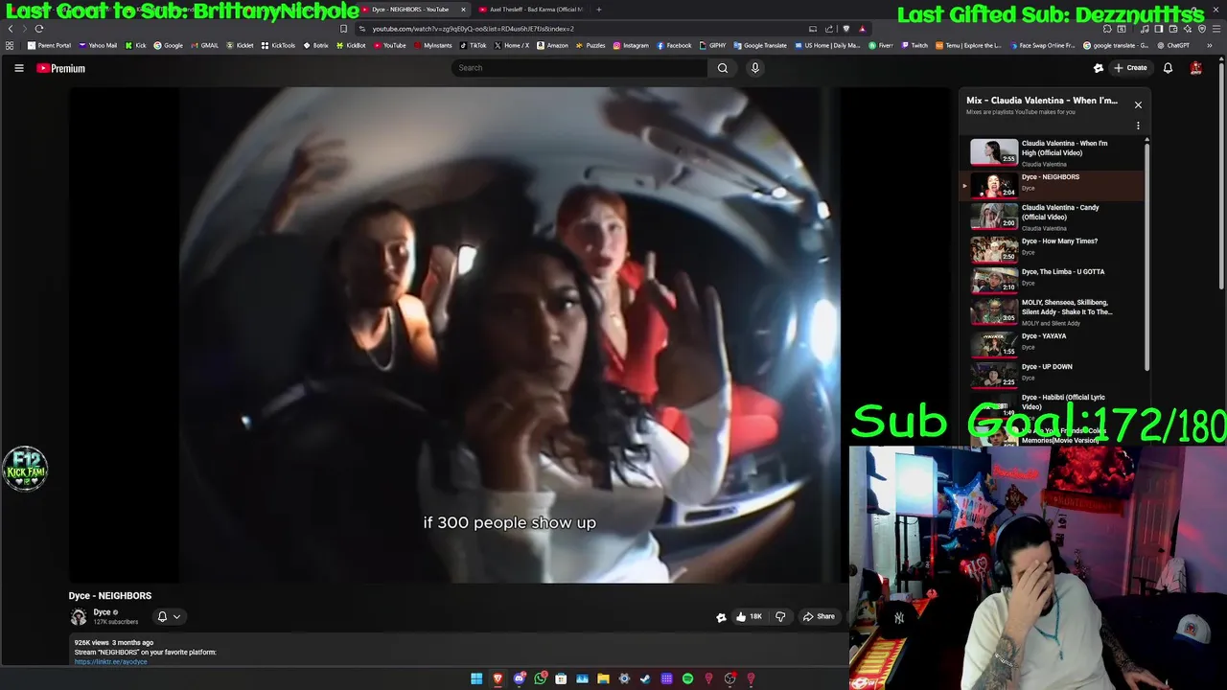Viewport: 1227px width, 690px height.
Task: Play Claudia Valentina Candy from playlist
Action: [x=1052, y=217]
